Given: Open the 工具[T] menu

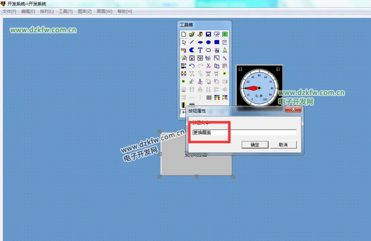Looking at the screenshot, I should click(x=65, y=11).
